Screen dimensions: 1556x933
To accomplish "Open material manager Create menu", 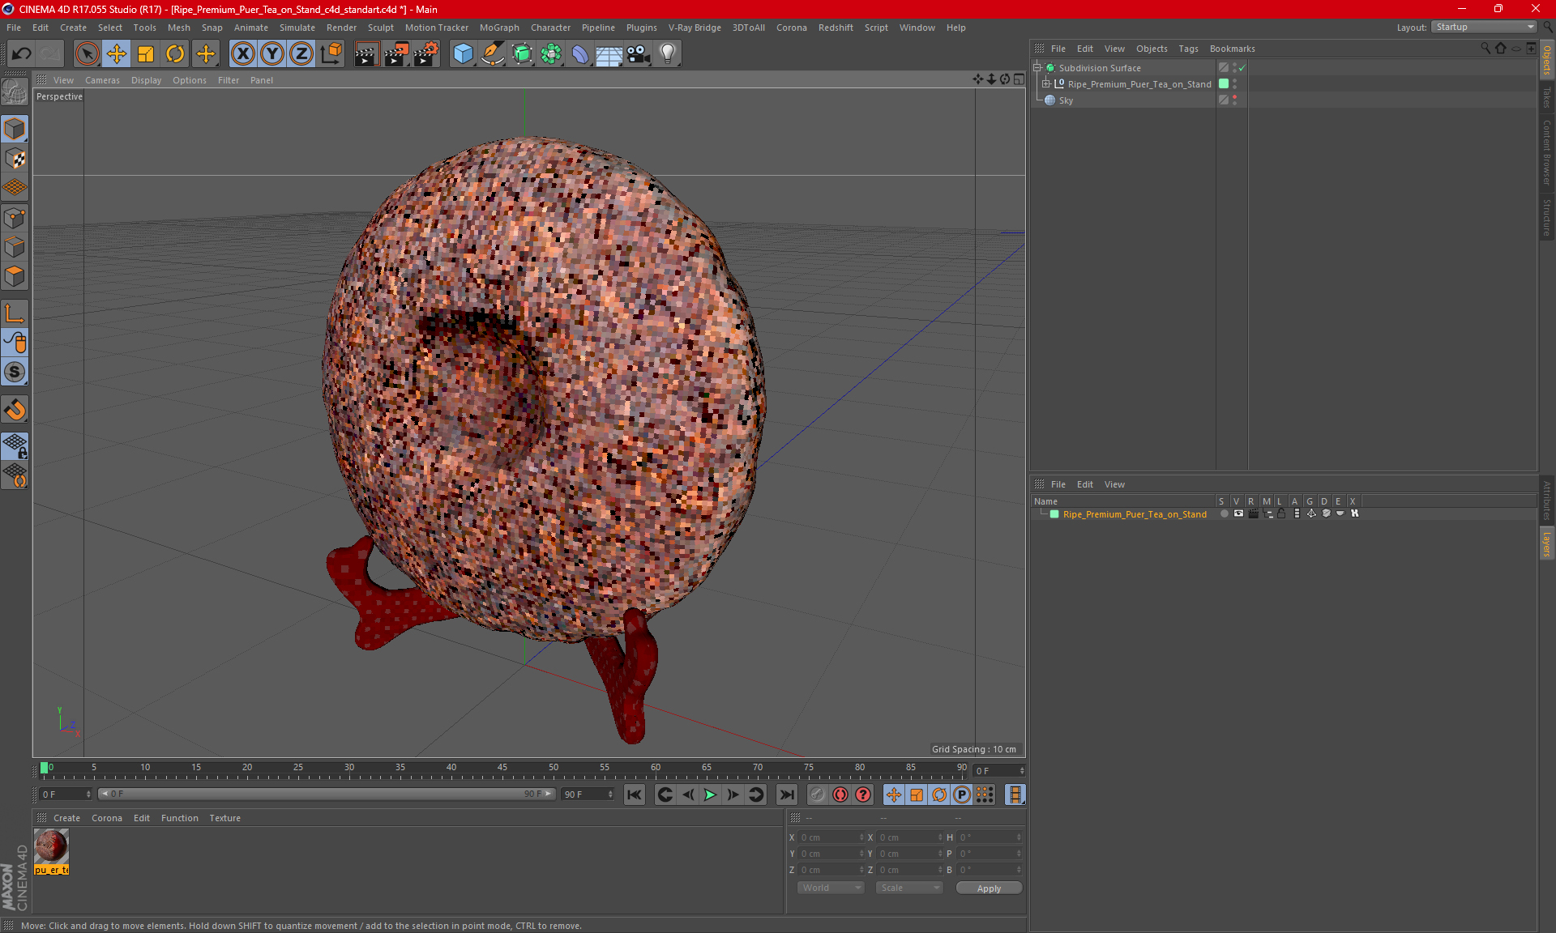I will (x=66, y=818).
